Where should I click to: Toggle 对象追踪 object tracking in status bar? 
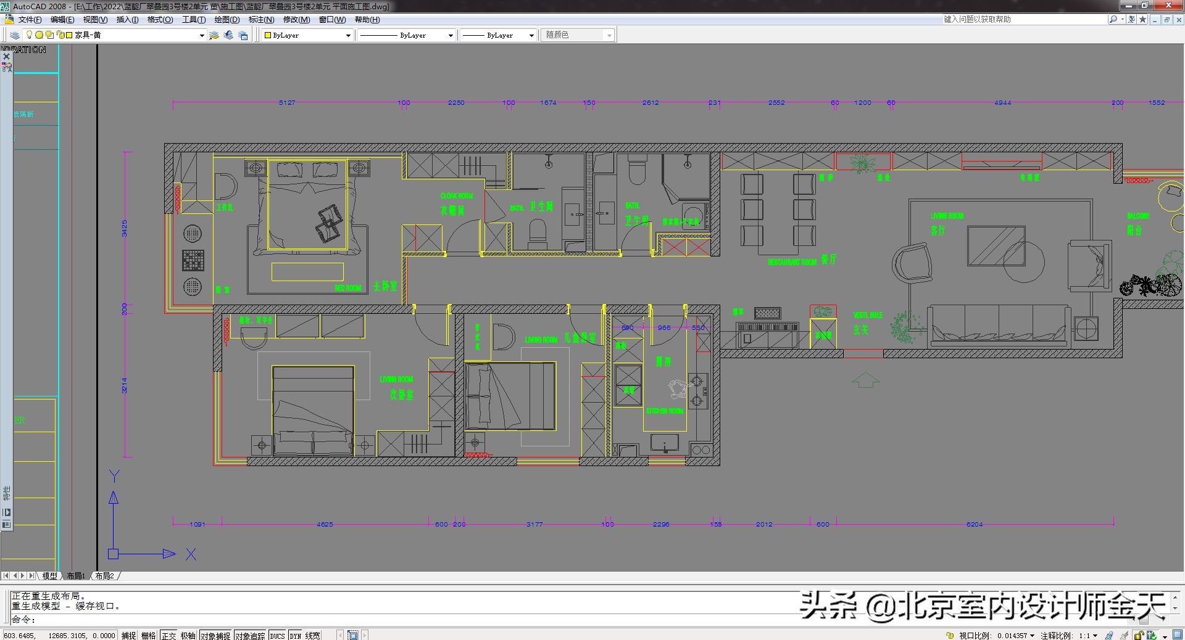(x=250, y=635)
